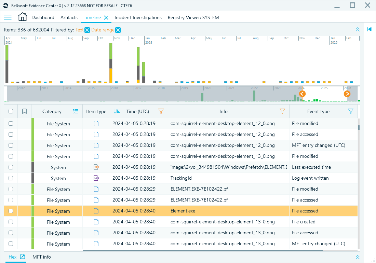376x263 pixels.
Task: Open the Time (UTC) filter
Action: point(161,111)
